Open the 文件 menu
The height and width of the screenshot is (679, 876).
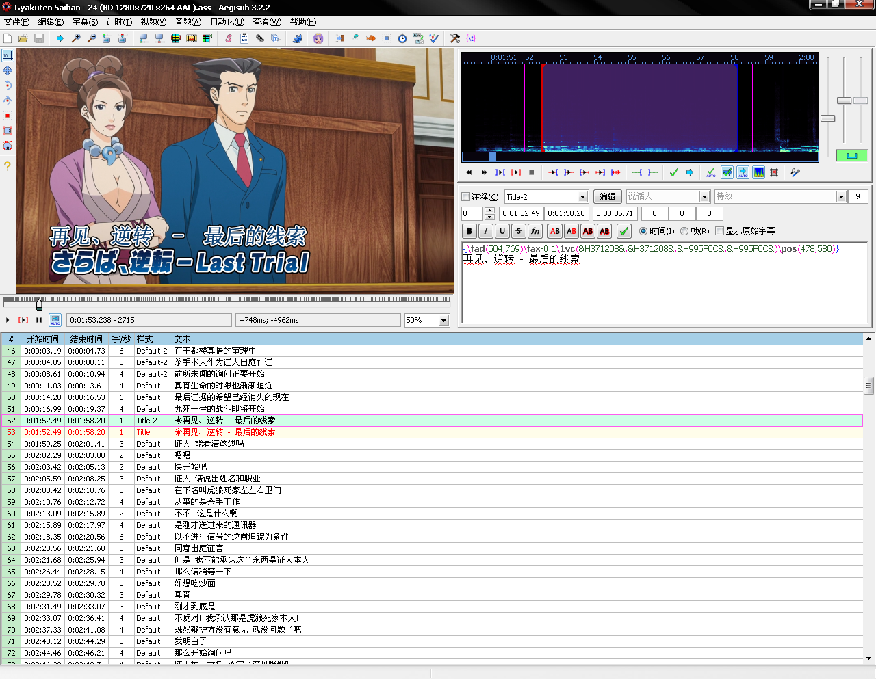pos(16,22)
